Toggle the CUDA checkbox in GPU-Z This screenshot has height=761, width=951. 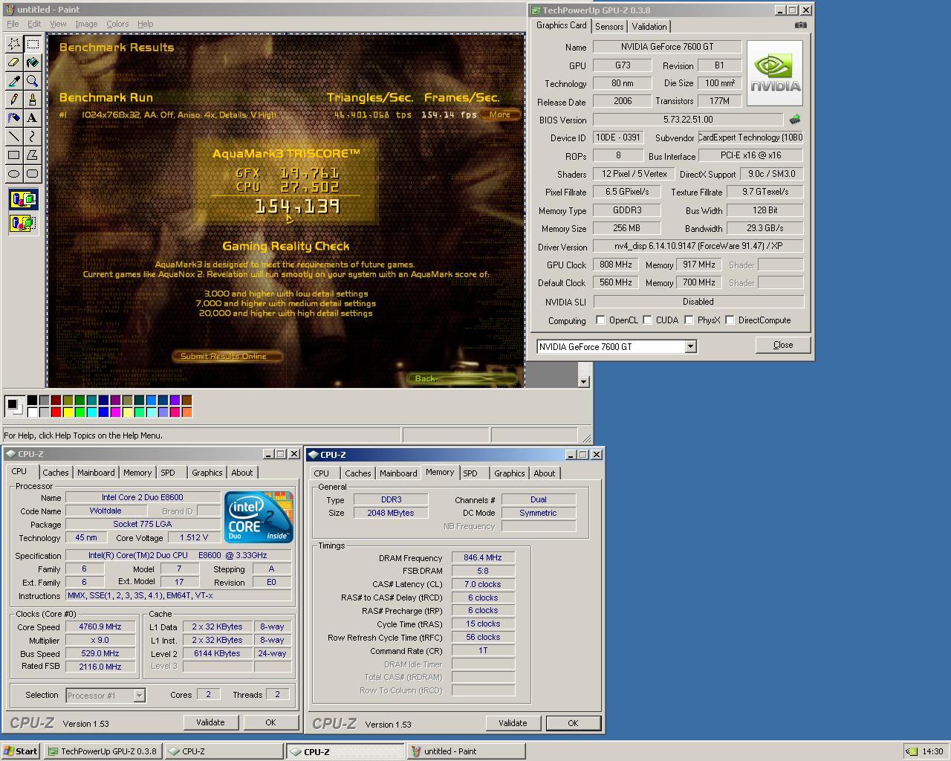click(x=647, y=320)
